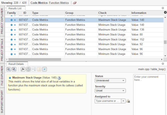Viewport: 167px width, 115px height.
Task: Click the first magnifier icon in Result Details
Action: point(9,69)
